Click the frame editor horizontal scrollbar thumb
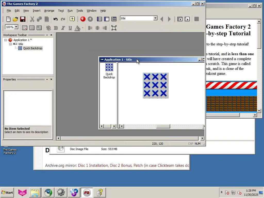Image resolution: width=264 pixels, height=198 pixels. (163, 126)
